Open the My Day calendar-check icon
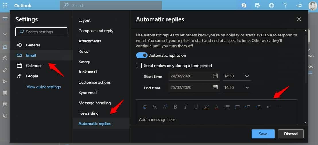The width and height of the screenshot is (318, 145). (257, 5)
